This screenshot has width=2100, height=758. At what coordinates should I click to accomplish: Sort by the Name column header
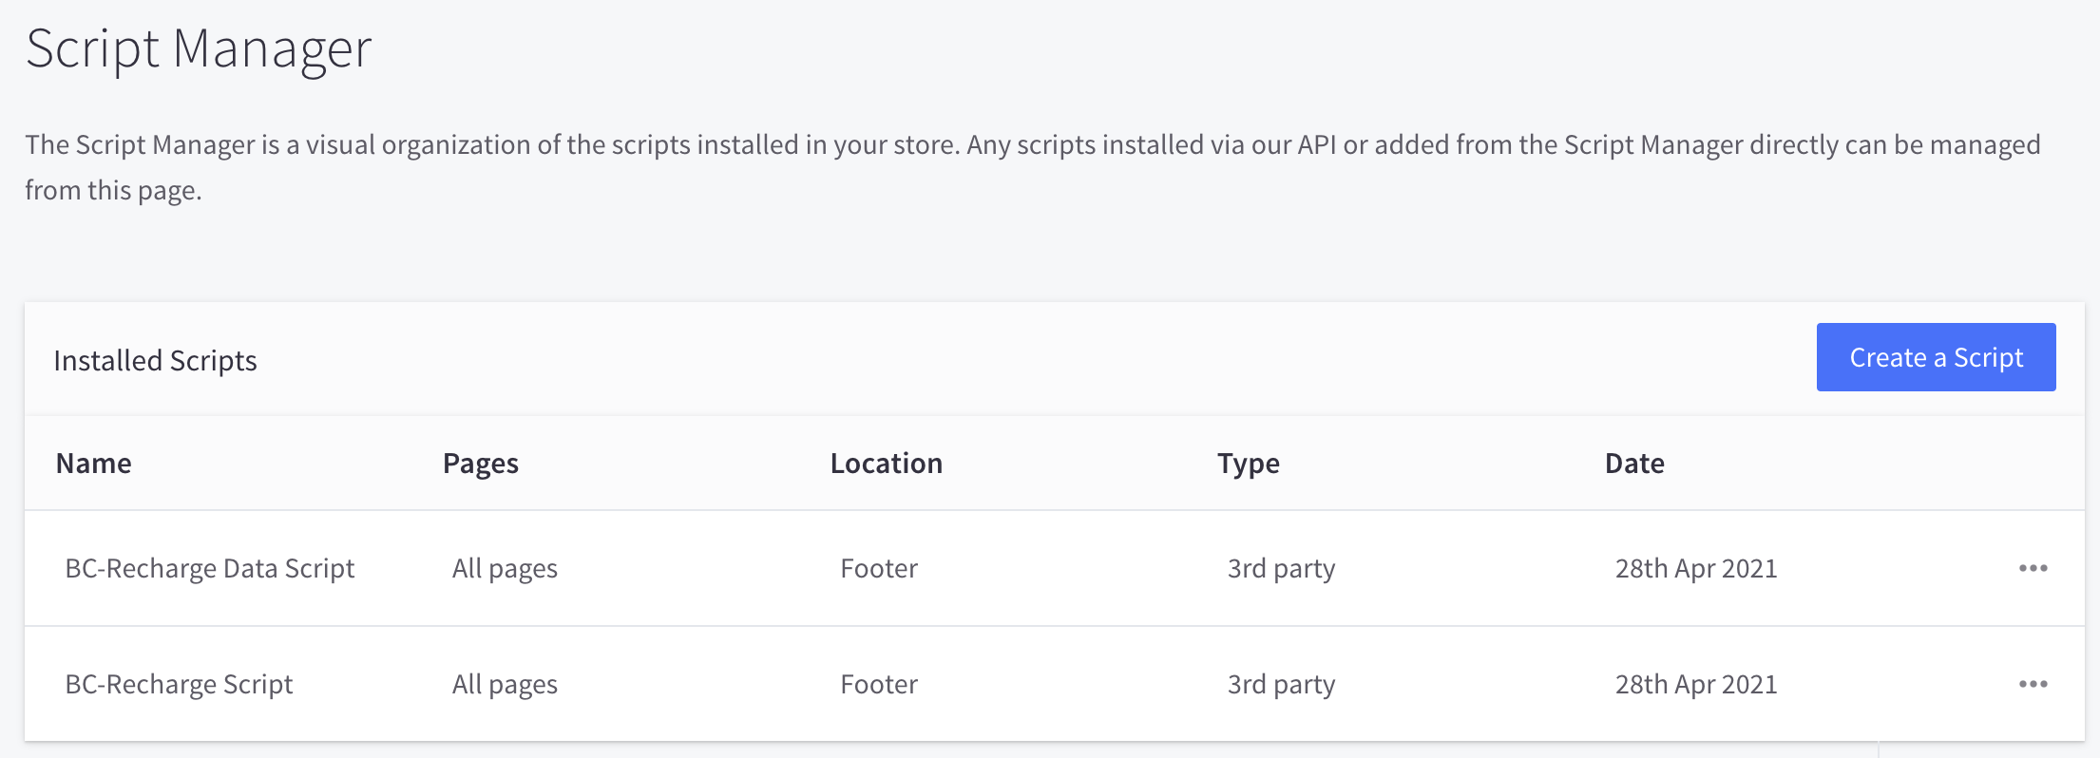(94, 463)
